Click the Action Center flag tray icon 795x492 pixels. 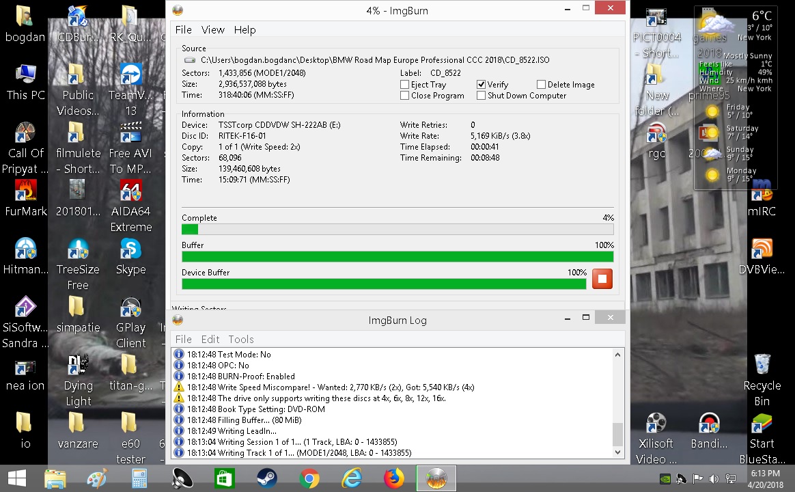(697, 478)
